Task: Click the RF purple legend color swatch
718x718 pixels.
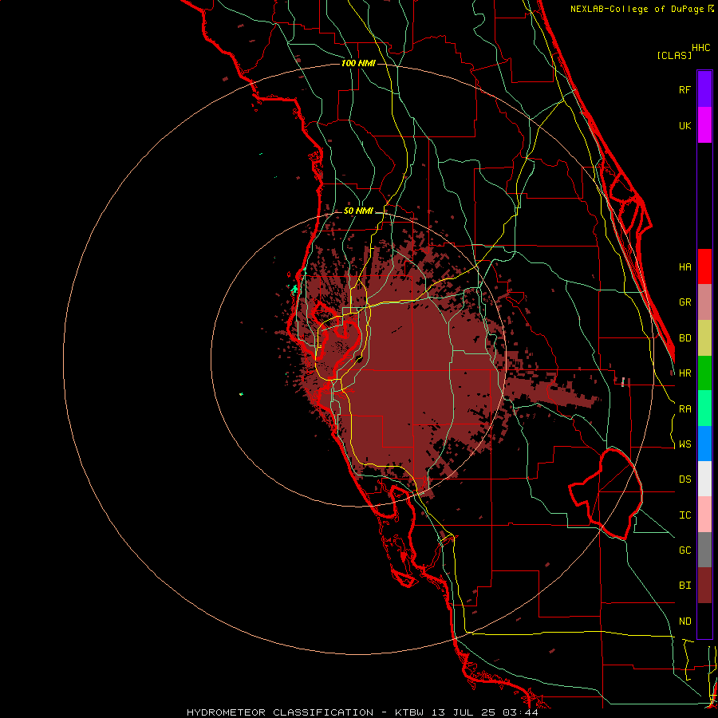Action: [704, 89]
